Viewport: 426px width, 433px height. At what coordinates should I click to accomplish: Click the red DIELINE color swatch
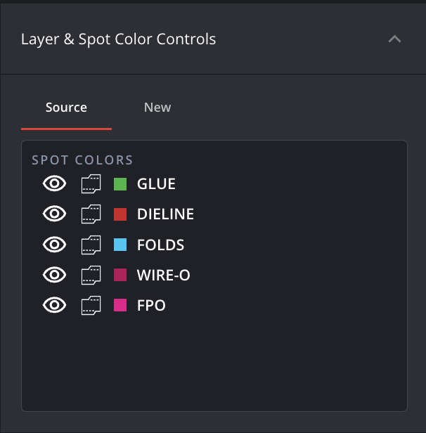120,214
